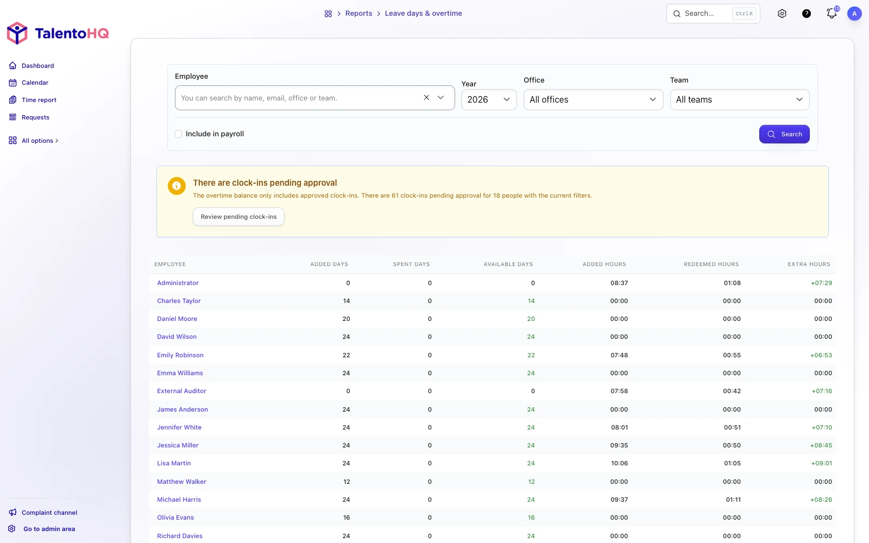Click the REDEEMED HOURS column header
Screen dimensions: 869x543
(x=711, y=264)
